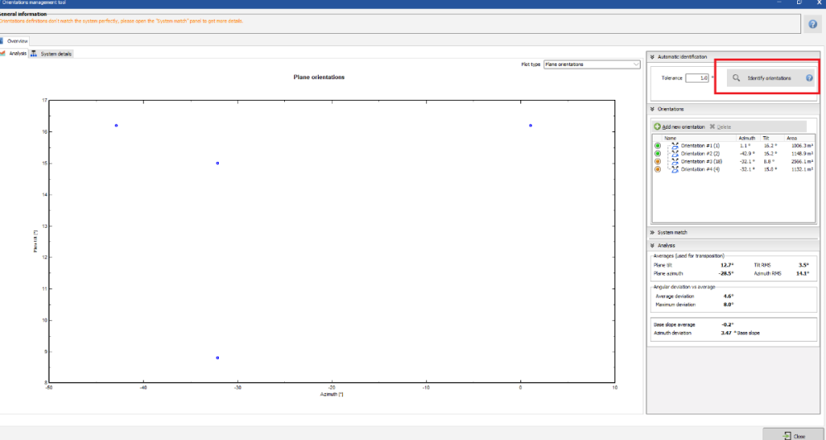Toggle green status indicator for Orientation #2
The image size is (826, 440).
pos(657,154)
